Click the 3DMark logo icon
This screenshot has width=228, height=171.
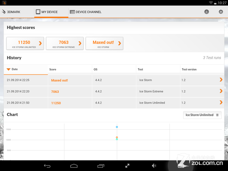[4, 12]
